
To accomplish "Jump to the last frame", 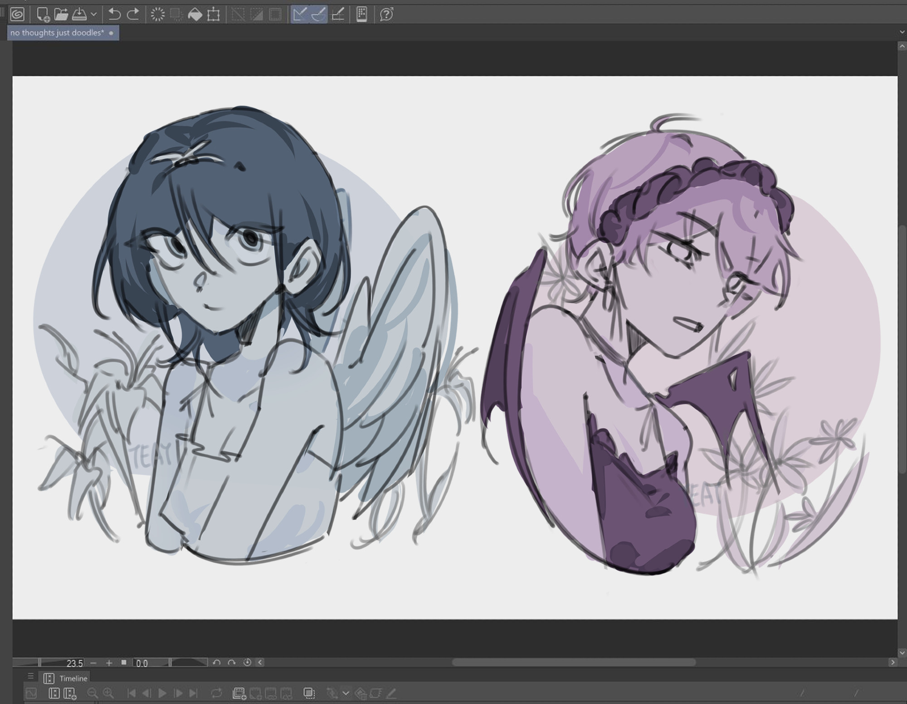I will (x=193, y=693).
